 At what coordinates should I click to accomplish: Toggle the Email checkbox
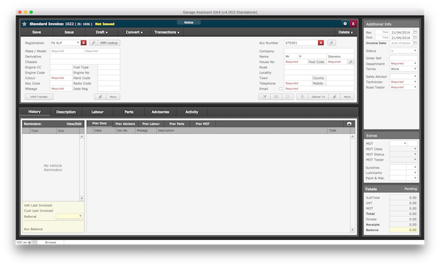(x=281, y=88)
